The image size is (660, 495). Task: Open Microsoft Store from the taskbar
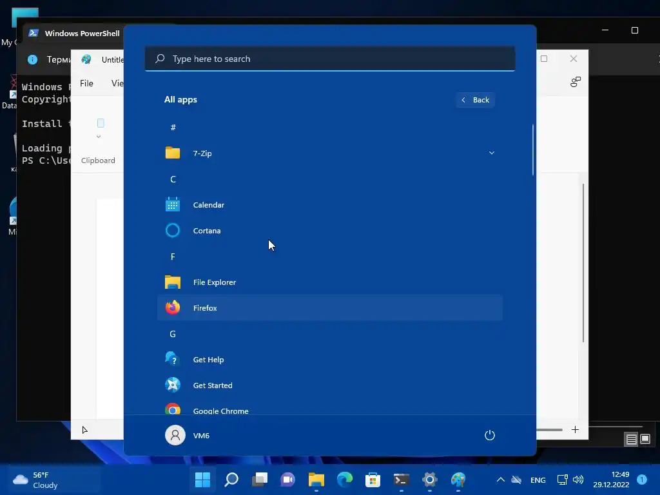pos(373,480)
